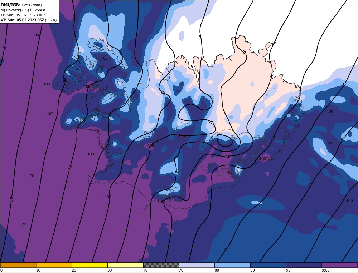Select the 'VT: Sun. 05.02.2023 05Z (+5 h)' line
Viewport: 358px width, 273px height.
click(29, 20)
